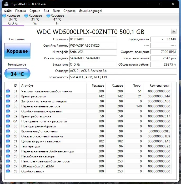Click the status dot for attribute C8
Image resolution: width=181 pixels, height=184 pixels.
coord(8,171)
